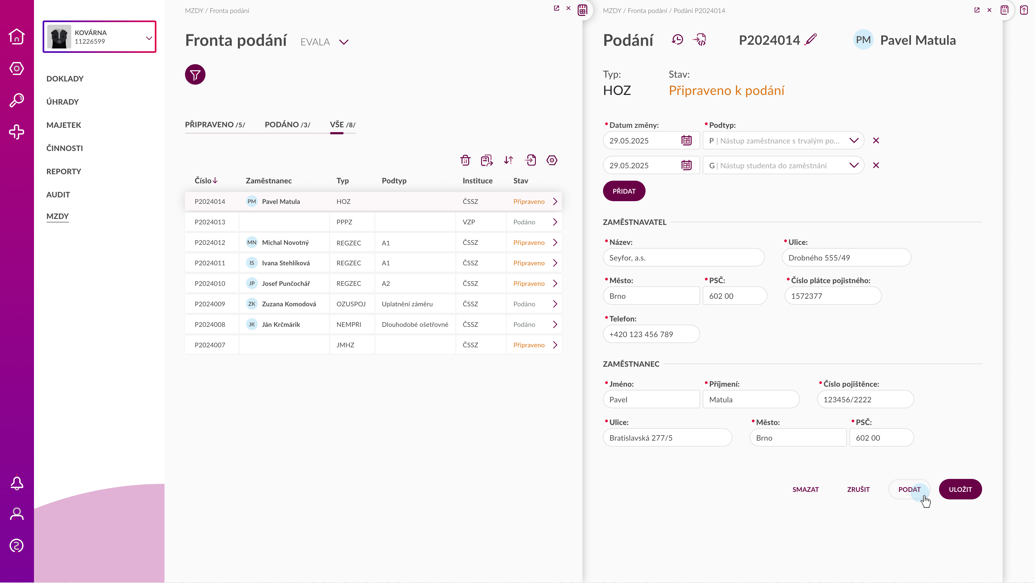Click the Telefon input field
This screenshot has width=1035, height=583.
(x=651, y=334)
